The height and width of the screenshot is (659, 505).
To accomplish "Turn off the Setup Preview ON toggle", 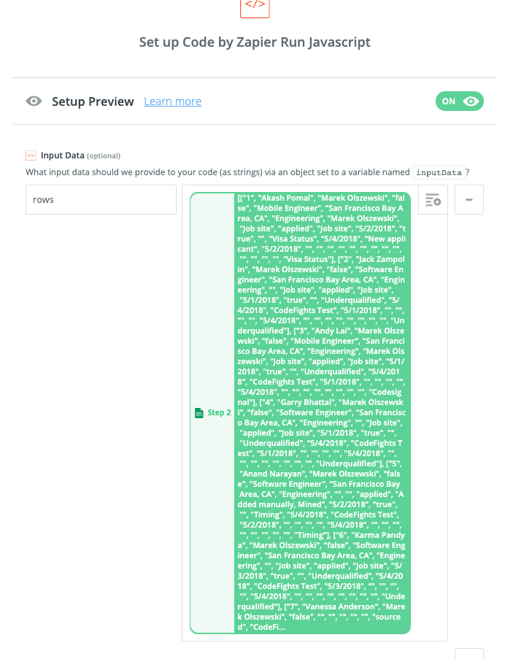I will coord(460,101).
